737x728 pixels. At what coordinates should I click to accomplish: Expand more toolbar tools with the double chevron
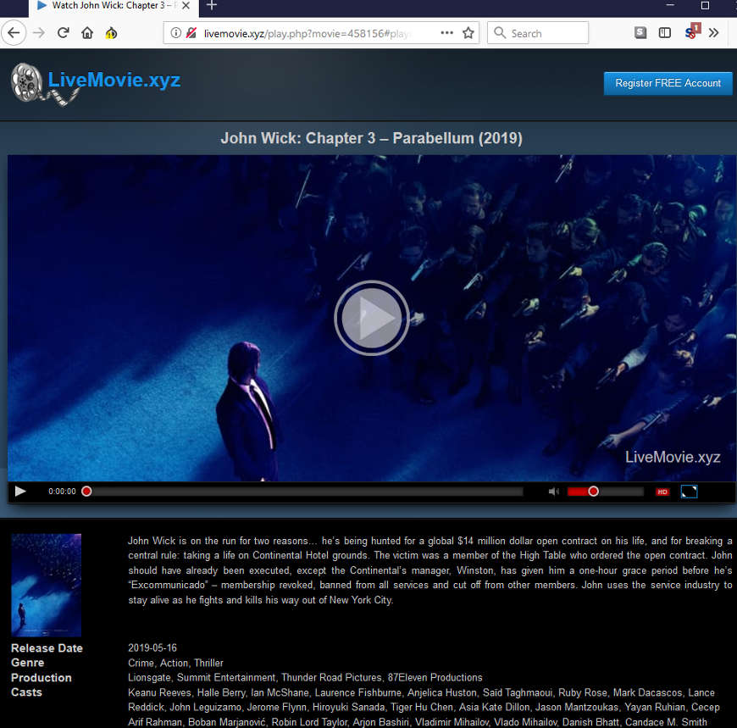713,33
